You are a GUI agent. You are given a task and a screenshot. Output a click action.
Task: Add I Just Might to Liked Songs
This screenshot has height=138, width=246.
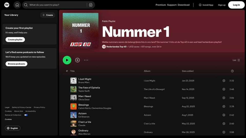224,81
